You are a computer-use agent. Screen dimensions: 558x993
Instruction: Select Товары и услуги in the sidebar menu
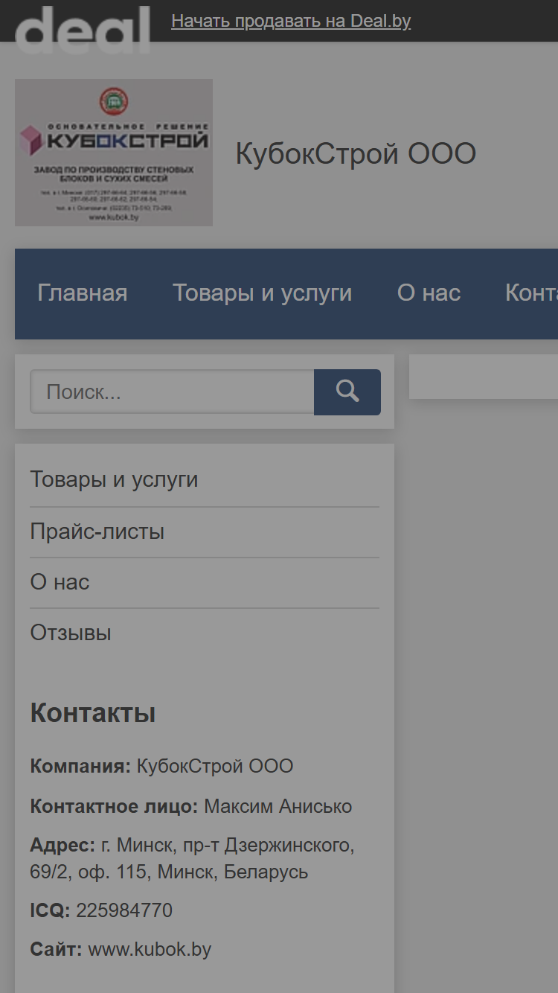click(x=114, y=479)
